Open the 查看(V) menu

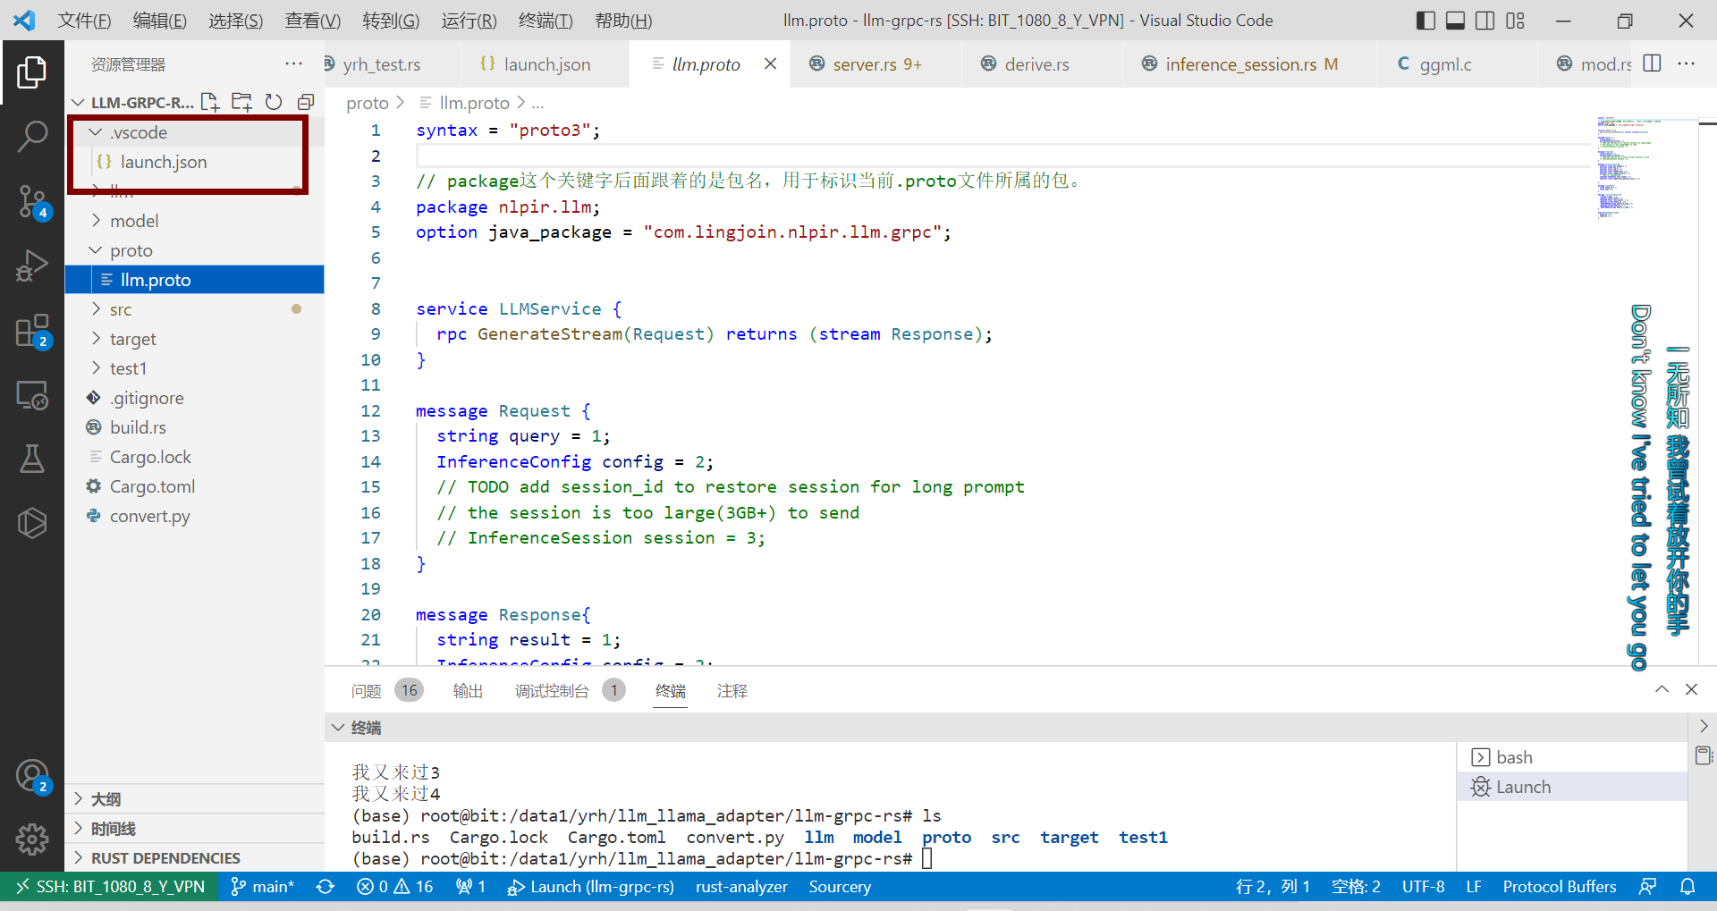point(313,21)
